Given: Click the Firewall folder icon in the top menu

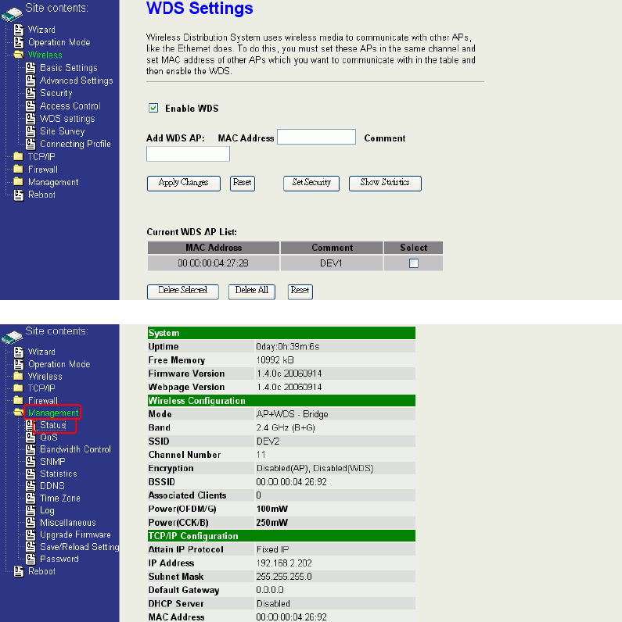Looking at the screenshot, I should click(x=18, y=169).
